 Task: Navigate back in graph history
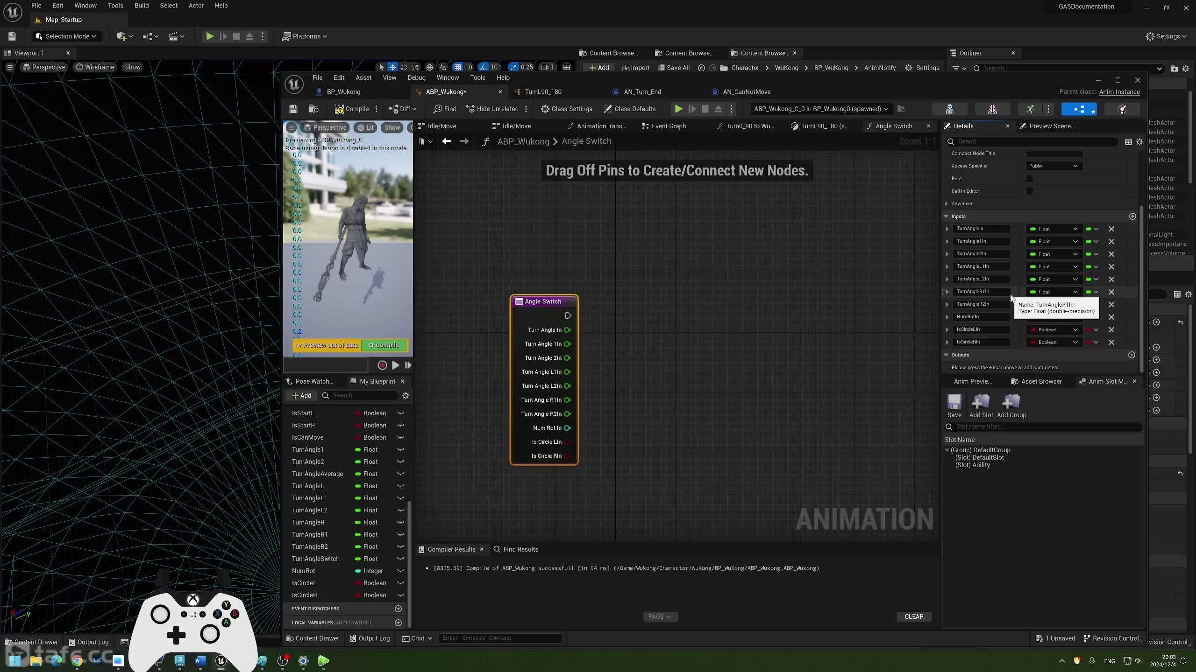pyautogui.click(x=446, y=141)
